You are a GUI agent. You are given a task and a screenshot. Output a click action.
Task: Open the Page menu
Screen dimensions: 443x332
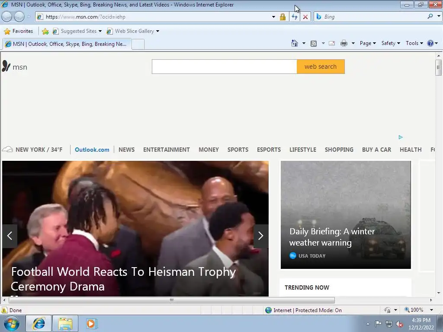pos(368,43)
